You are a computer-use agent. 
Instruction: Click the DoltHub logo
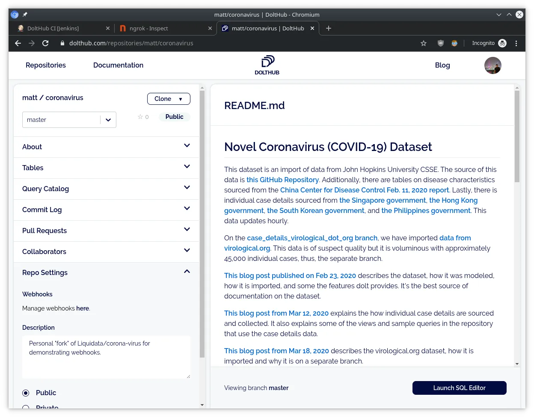(x=267, y=65)
